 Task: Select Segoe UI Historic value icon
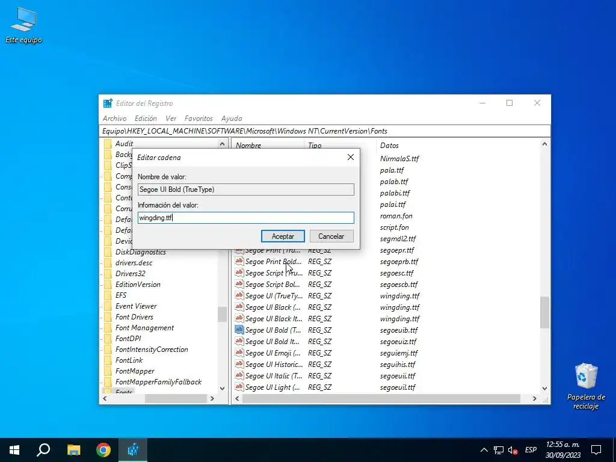click(239, 364)
